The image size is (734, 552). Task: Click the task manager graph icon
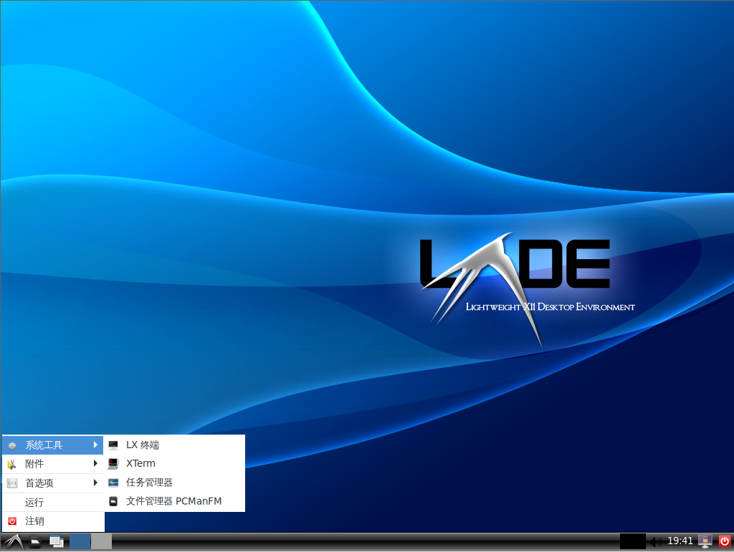(x=113, y=483)
